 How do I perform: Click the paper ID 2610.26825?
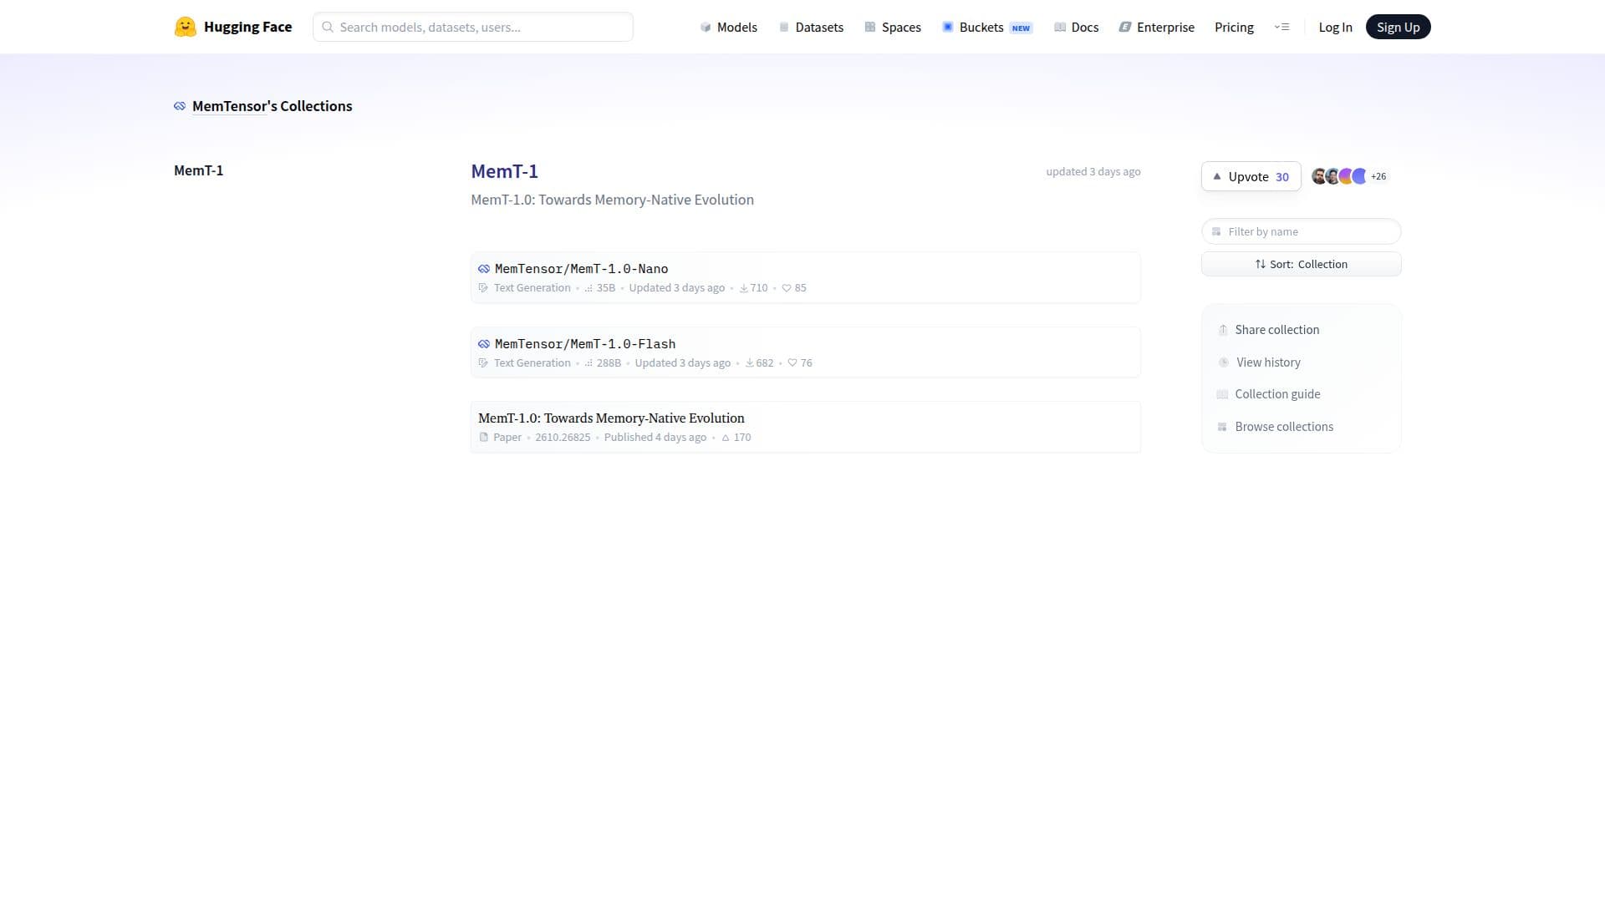[x=563, y=438]
